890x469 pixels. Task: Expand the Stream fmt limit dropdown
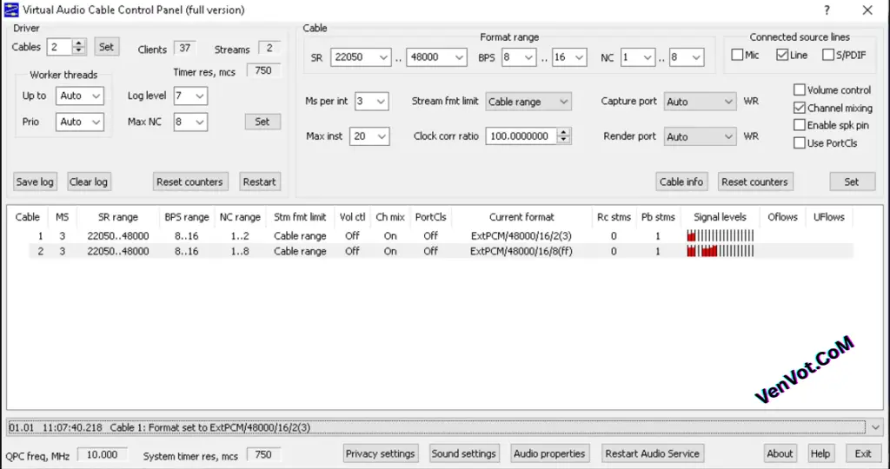point(528,102)
